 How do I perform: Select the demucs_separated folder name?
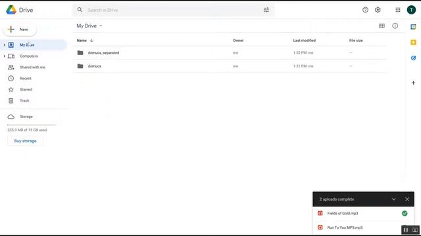(103, 52)
